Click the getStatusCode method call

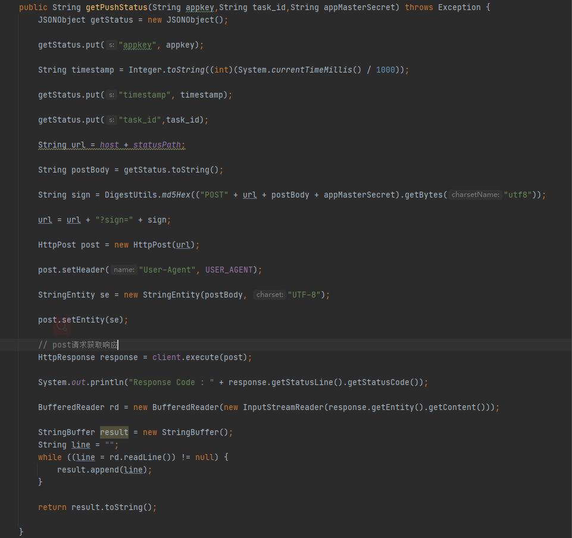(379, 382)
